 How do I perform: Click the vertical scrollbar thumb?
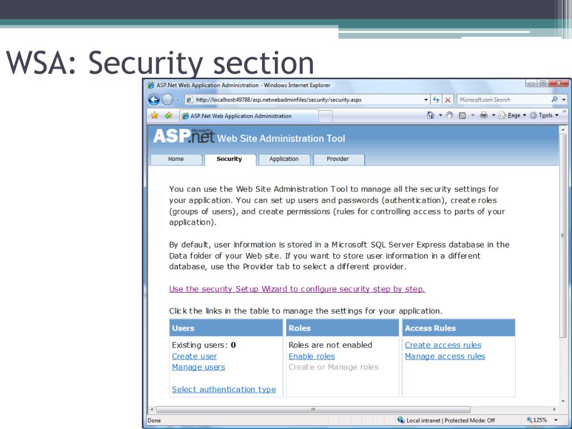click(563, 236)
